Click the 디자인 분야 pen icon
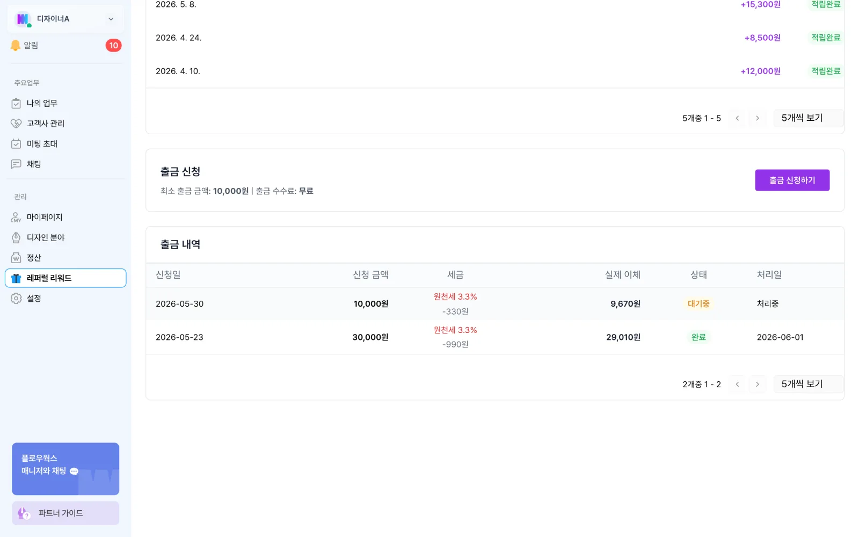Image resolution: width=859 pixels, height=537 pixels. [16, 237]
